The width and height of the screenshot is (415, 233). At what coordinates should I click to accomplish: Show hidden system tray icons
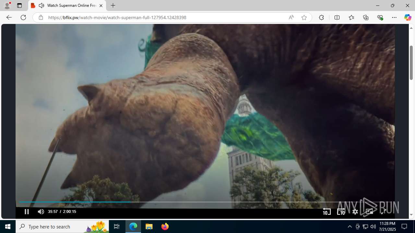(x=350, y=227)
